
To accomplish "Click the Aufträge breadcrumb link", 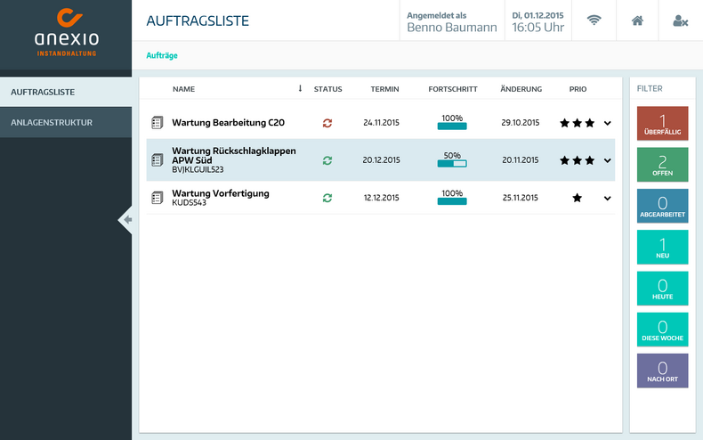I will click(162, 55).
